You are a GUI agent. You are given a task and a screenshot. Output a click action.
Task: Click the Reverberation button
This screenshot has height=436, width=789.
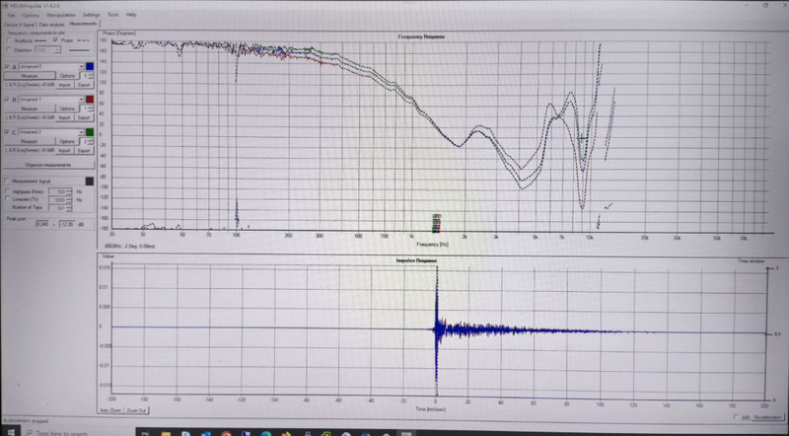tap(768, 417)
